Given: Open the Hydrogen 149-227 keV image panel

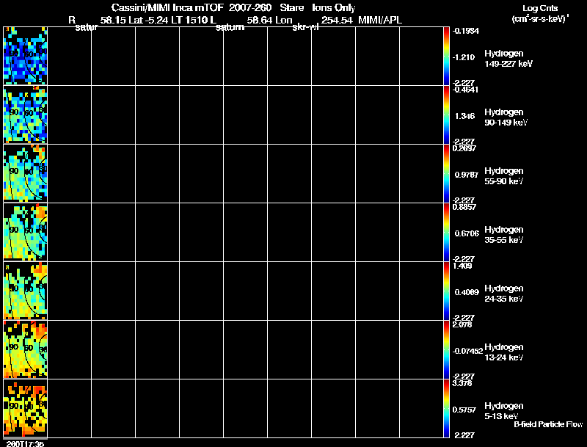Looking at the screenshot, I should [x=26, y=56].
